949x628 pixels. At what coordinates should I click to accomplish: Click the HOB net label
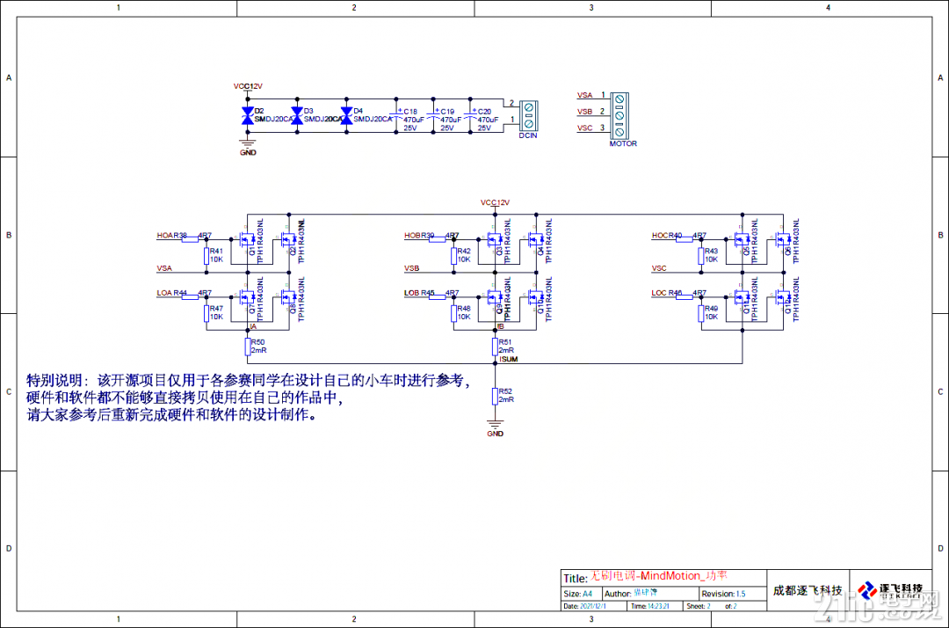click(x=412, y=236)
